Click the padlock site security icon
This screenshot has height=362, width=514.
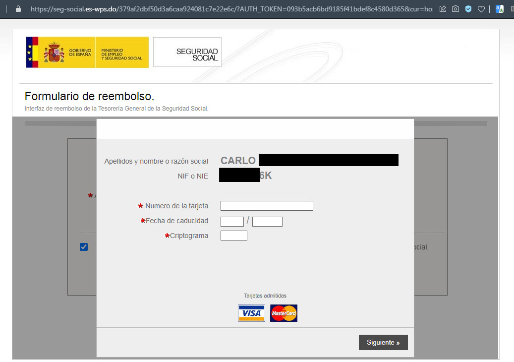[x=18, y=9]
